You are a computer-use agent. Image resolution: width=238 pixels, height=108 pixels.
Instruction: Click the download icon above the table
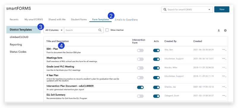(219, 31)
